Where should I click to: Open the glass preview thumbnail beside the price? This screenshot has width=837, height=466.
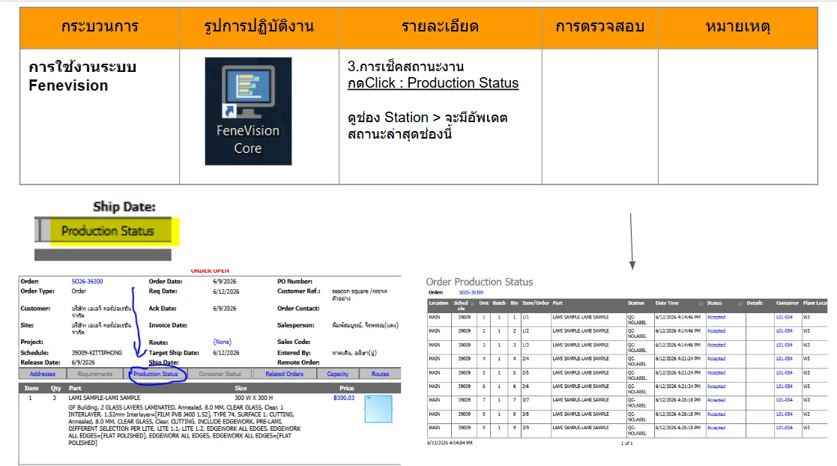click(378, 409)
